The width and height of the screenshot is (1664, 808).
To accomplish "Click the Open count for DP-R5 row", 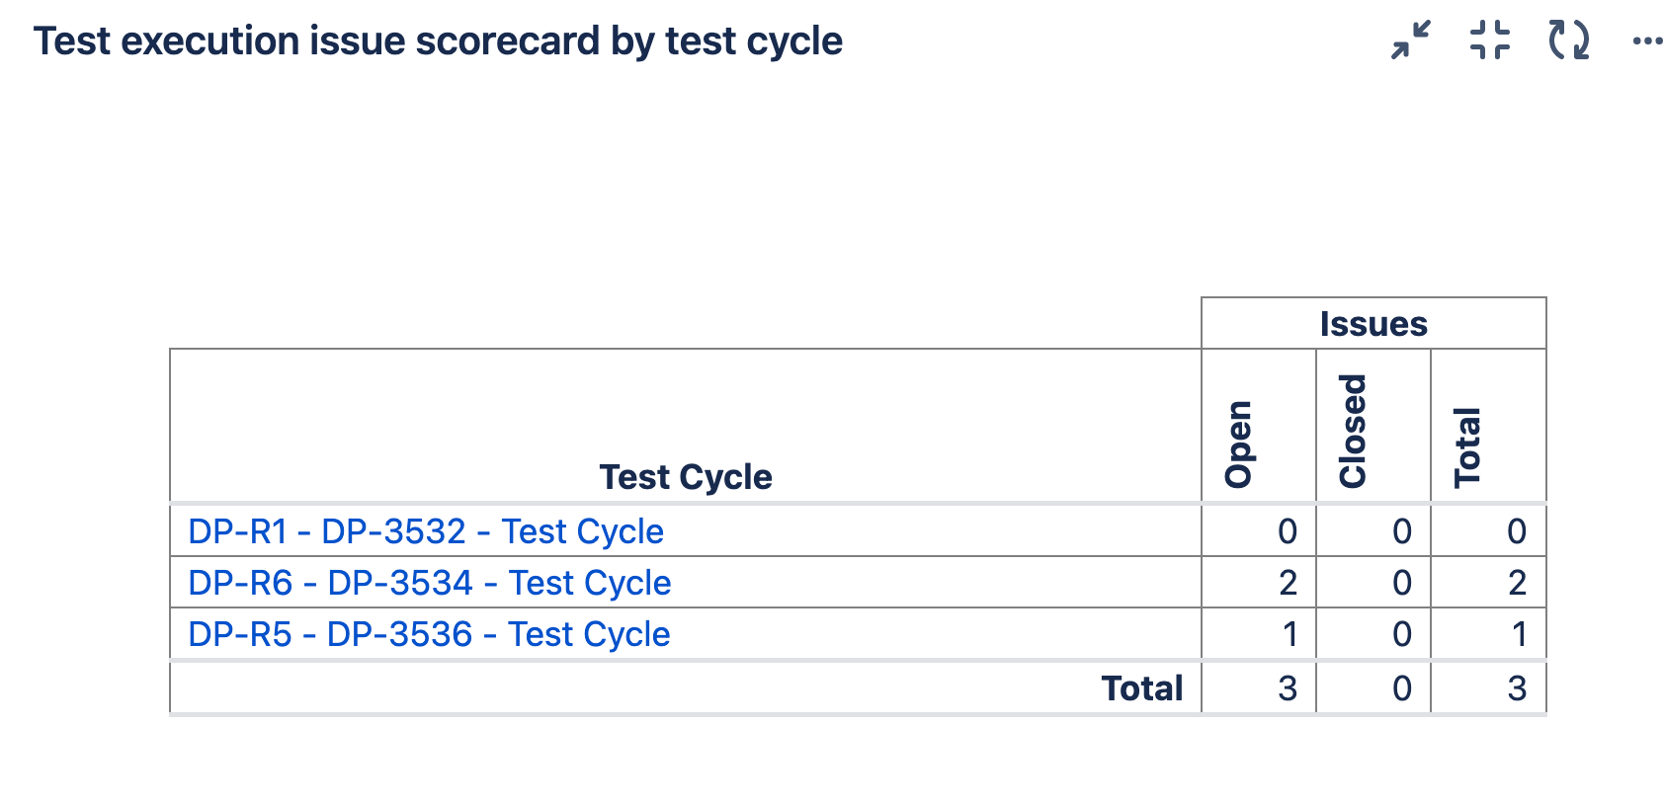I will [x=1290, y=634].
